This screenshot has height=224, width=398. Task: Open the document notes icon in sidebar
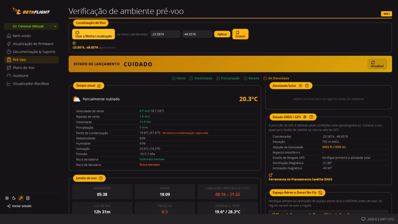pos(28,198)
